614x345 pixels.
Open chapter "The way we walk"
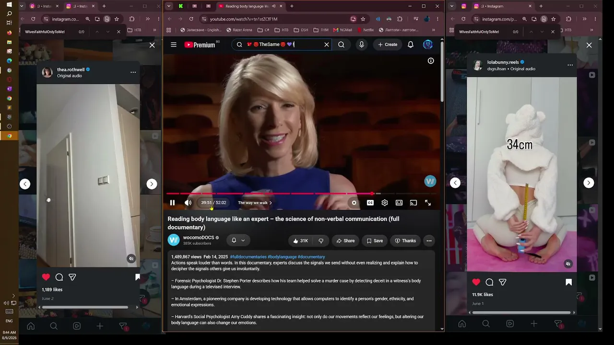click(x=255, y=203)
